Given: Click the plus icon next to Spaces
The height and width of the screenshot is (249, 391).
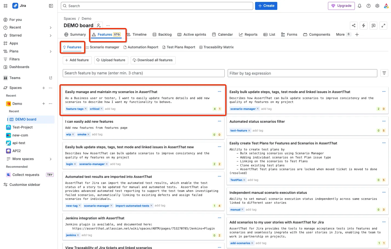Looking at the screenshot, I should coord(44,88).
